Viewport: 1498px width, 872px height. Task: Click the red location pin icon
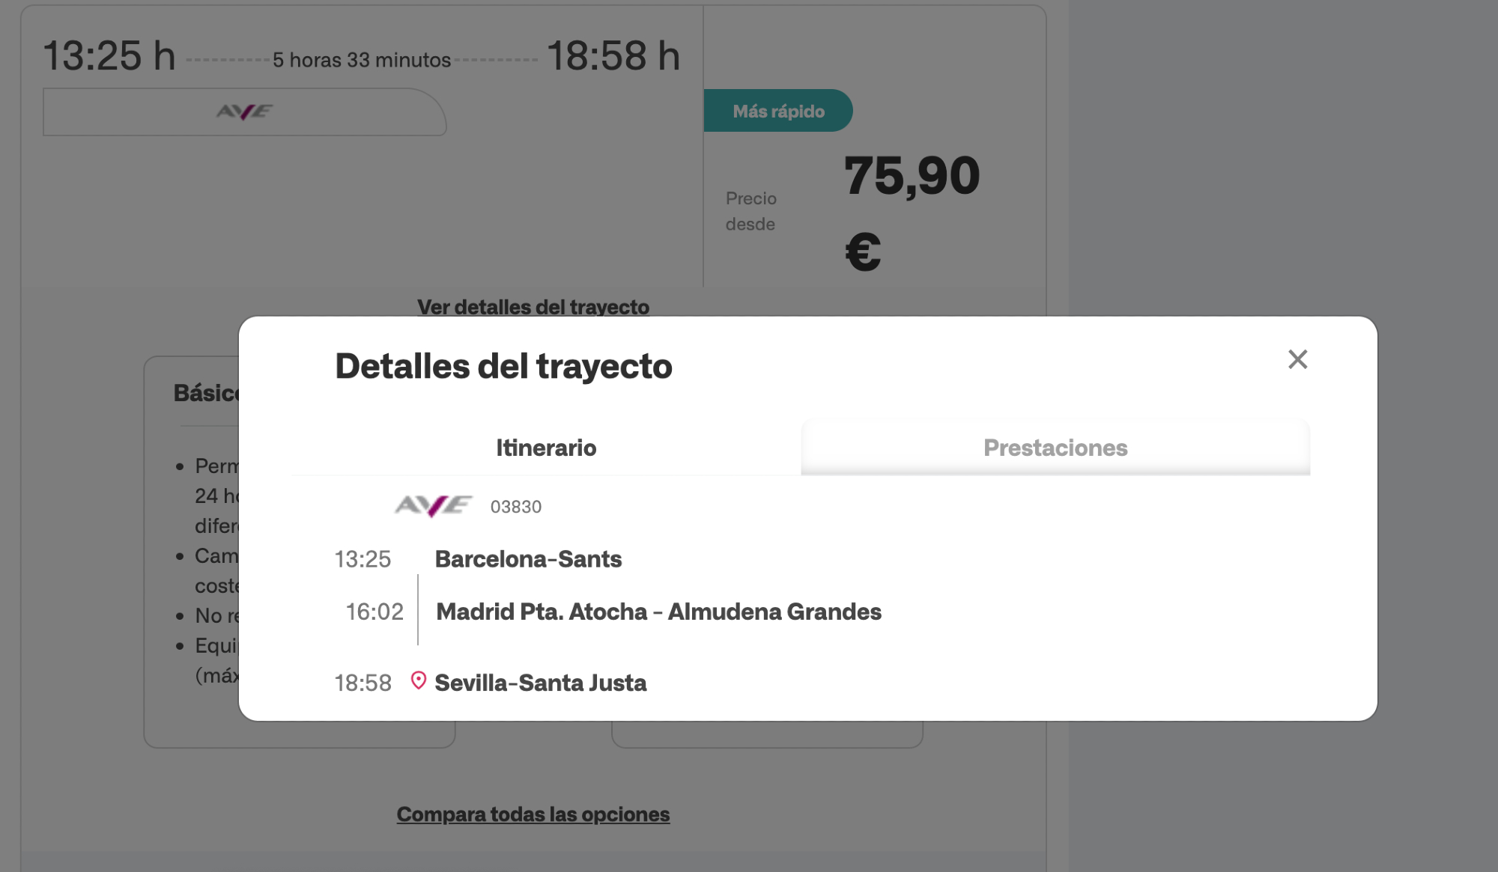(419, 681)
